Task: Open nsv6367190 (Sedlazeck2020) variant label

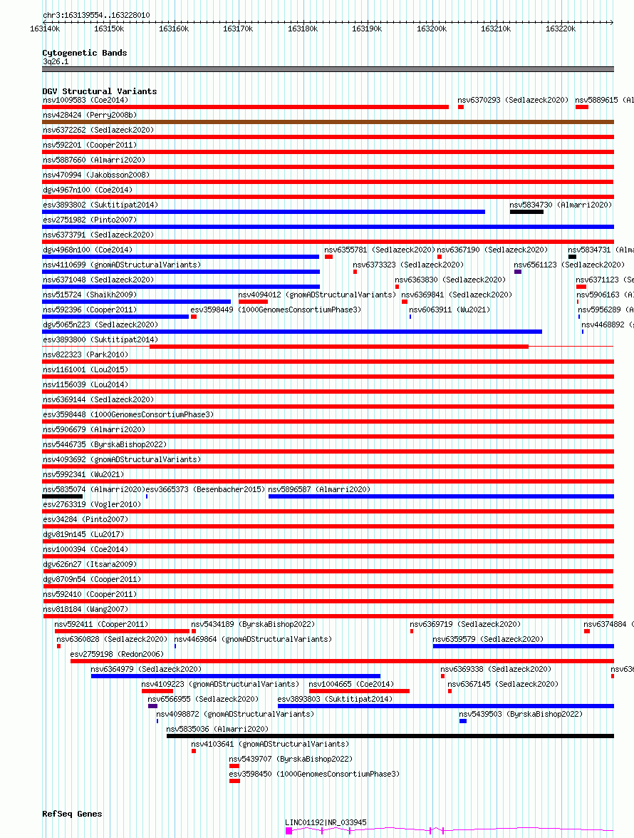Action: coord(492,250)
